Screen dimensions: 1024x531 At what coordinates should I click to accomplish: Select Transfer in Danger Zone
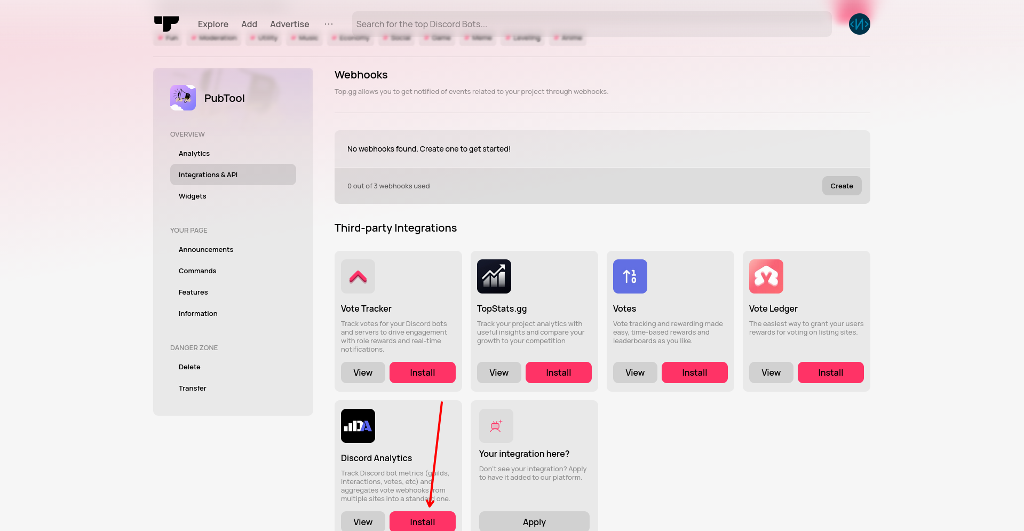193,388
